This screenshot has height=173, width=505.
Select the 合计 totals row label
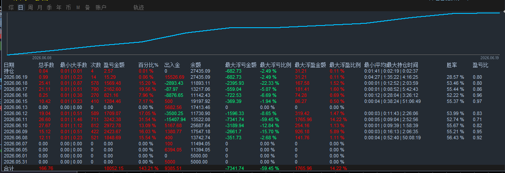[x=9, y=168]
